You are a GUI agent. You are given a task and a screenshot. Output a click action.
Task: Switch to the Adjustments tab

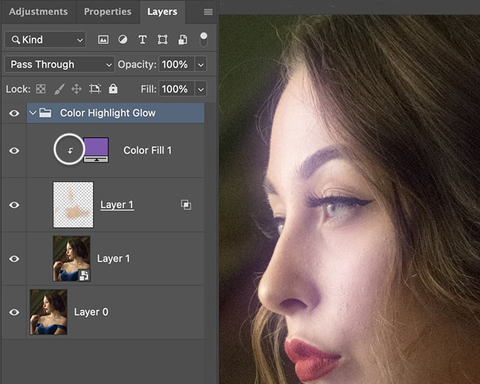point(38,12)
